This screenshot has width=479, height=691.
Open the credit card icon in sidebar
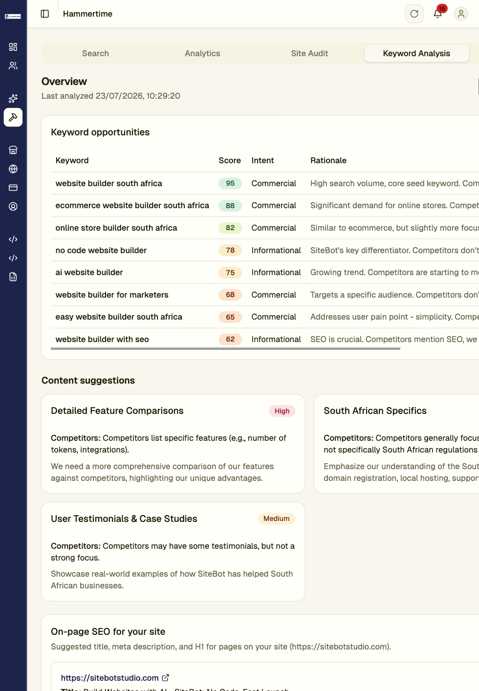(13, 188)
